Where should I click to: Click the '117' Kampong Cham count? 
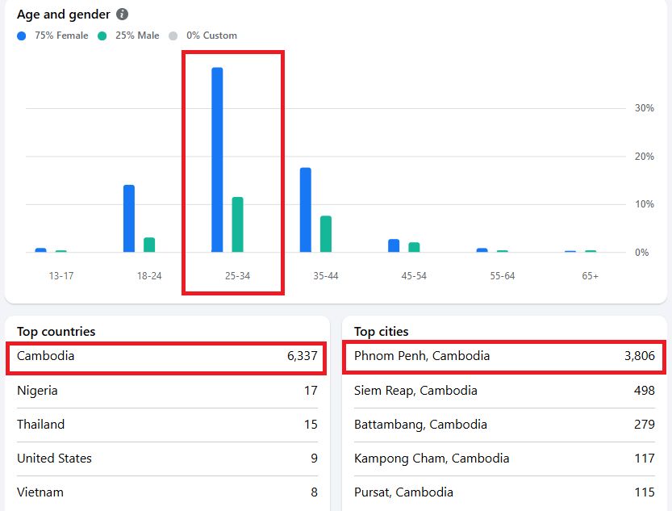pos(645,459)
